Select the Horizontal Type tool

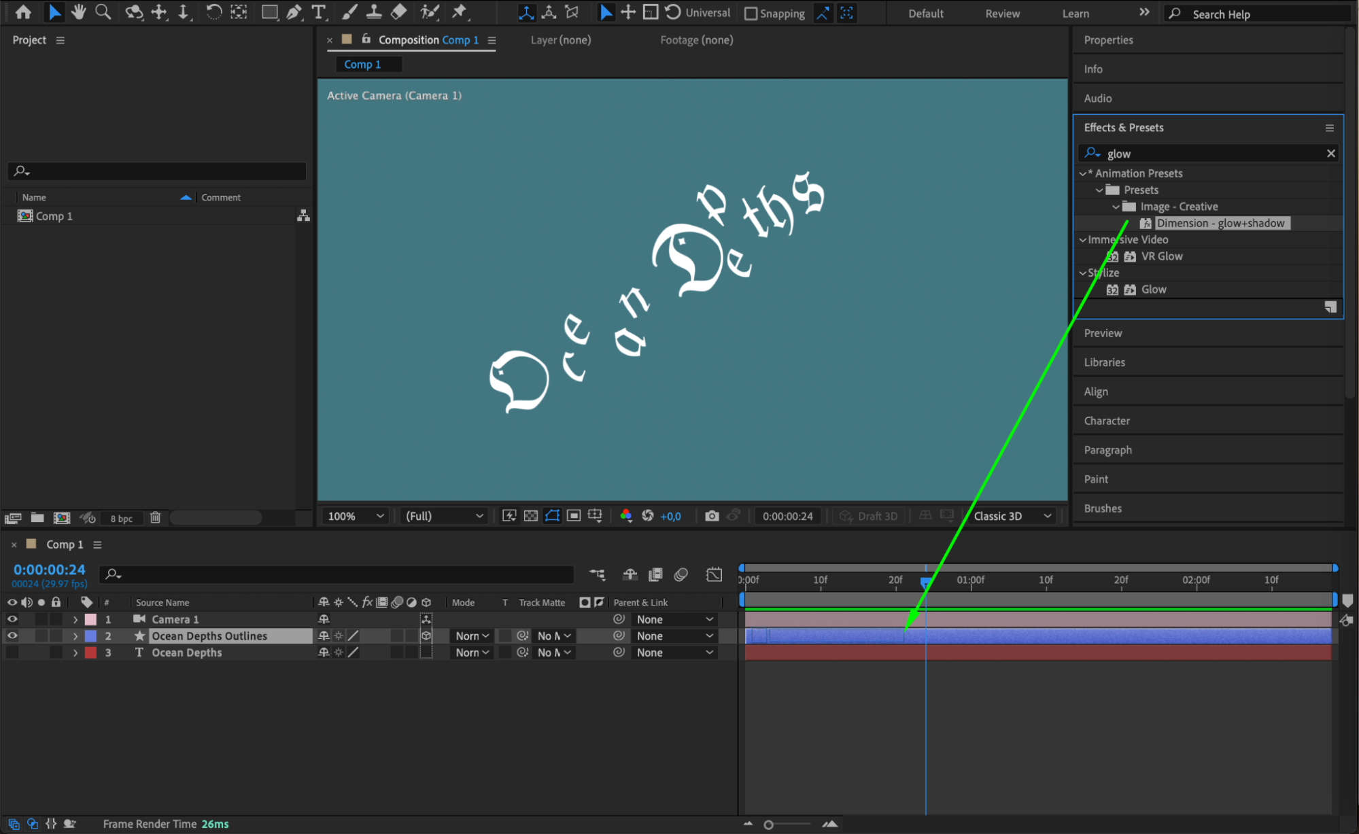[318, 12]
